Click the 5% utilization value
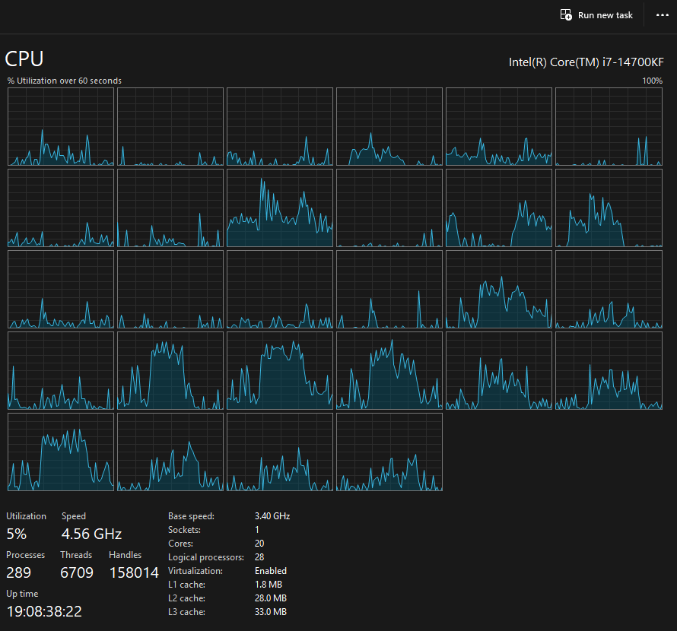Screen dimensions: 677x631 [17, 534]
